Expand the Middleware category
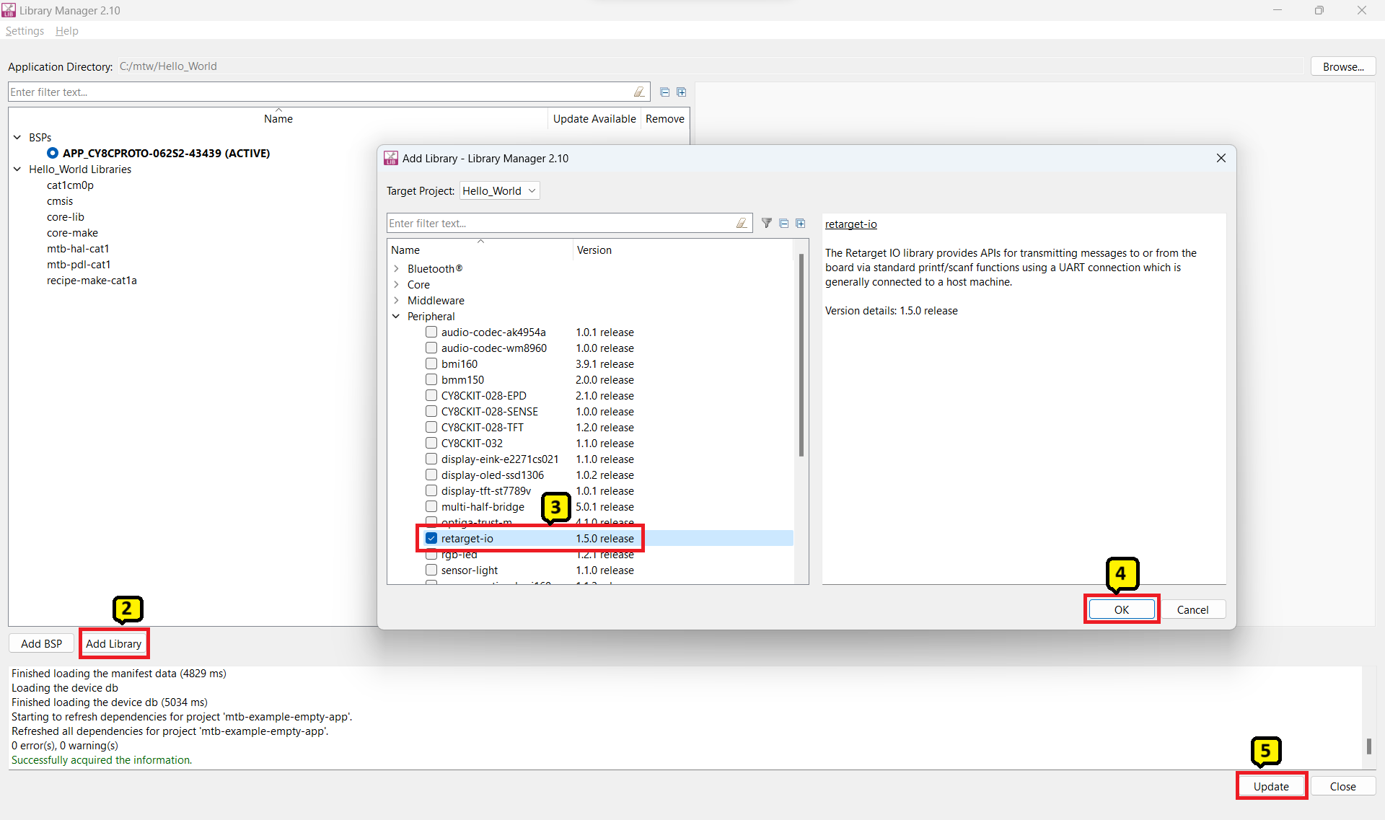This screenshot has height=820, width=1385. 396,300
